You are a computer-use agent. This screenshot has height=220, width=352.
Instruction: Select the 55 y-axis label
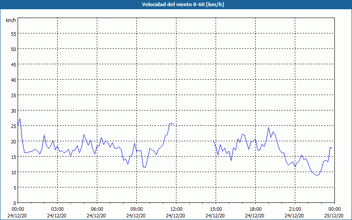(x=14, y=35)
